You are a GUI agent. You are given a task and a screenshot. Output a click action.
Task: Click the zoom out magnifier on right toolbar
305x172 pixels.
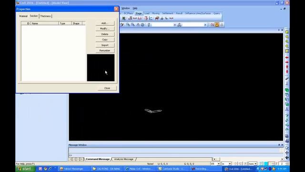287,46
